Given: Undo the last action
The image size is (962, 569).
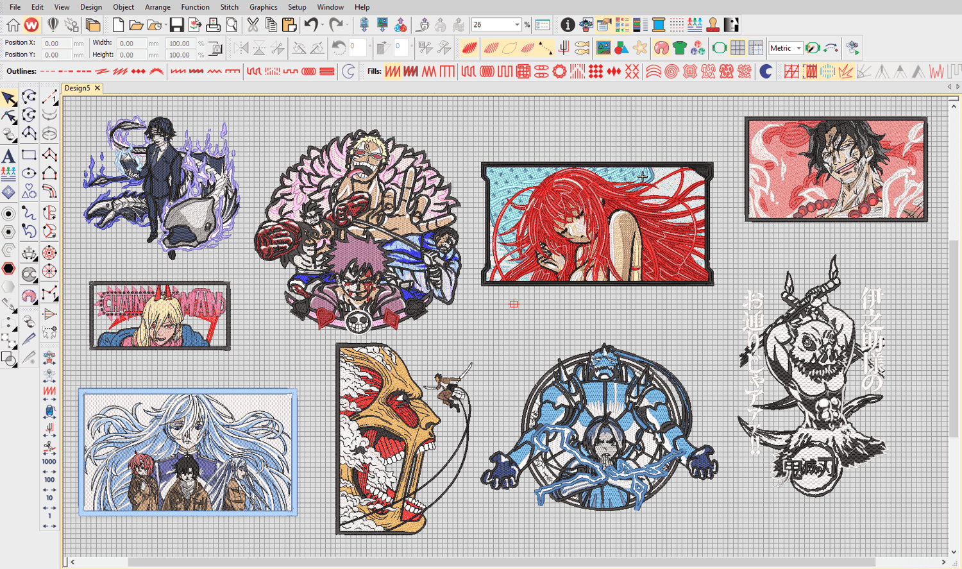Looking at the screenshot, I should pos(311,25).
